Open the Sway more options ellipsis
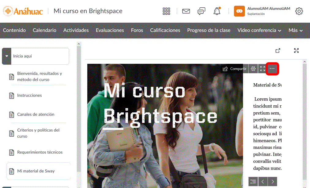The width and height of the screenshot is (310, 188). (272, 69)
